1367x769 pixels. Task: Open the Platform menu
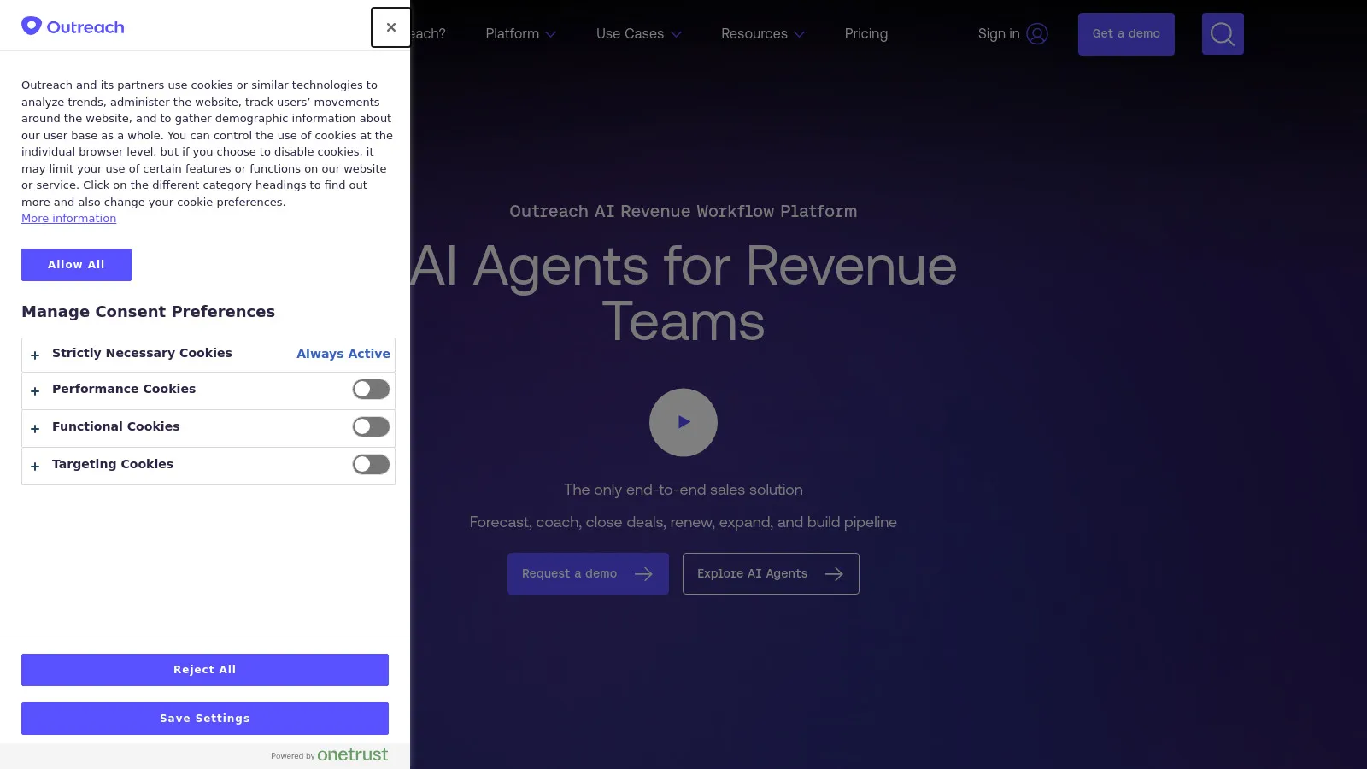click(520, 34)
